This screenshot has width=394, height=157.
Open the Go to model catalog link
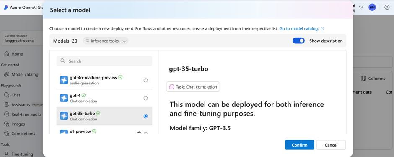coord(301,29)
